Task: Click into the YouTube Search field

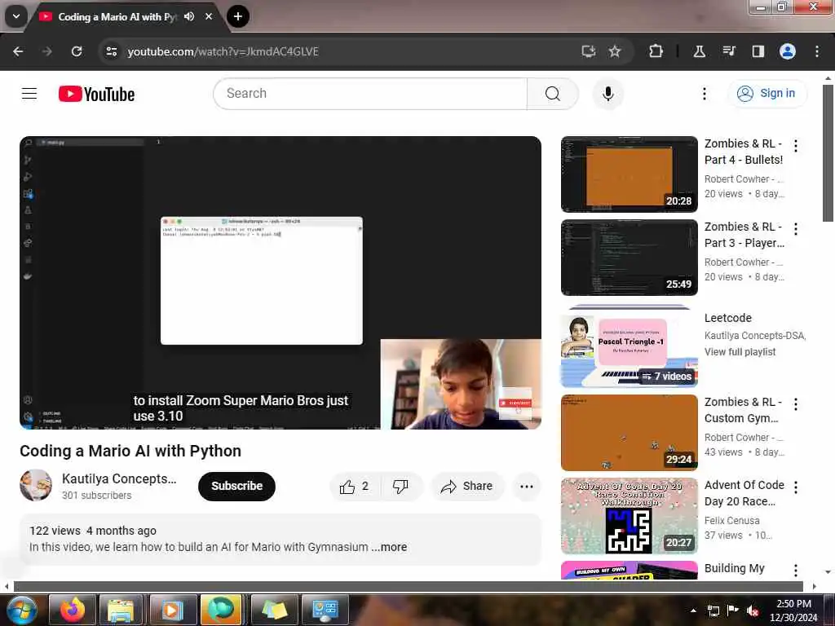Action: 370,94
